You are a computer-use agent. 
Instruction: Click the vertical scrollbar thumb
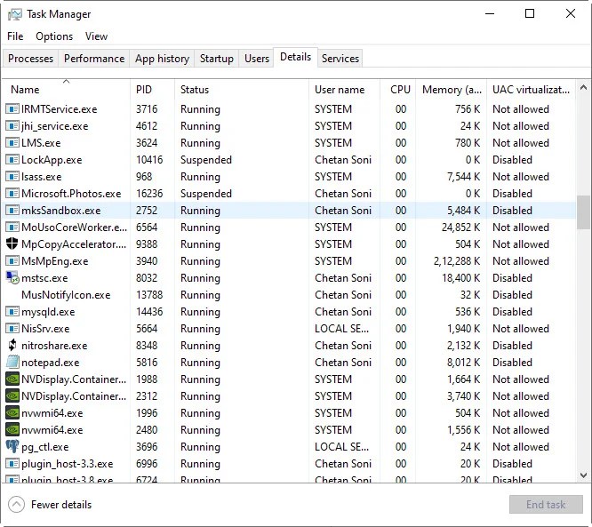pos(584,212)
